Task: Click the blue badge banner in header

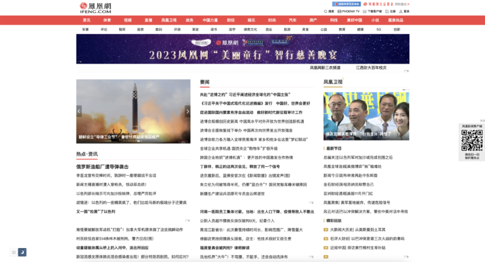Action: point(347,4)
